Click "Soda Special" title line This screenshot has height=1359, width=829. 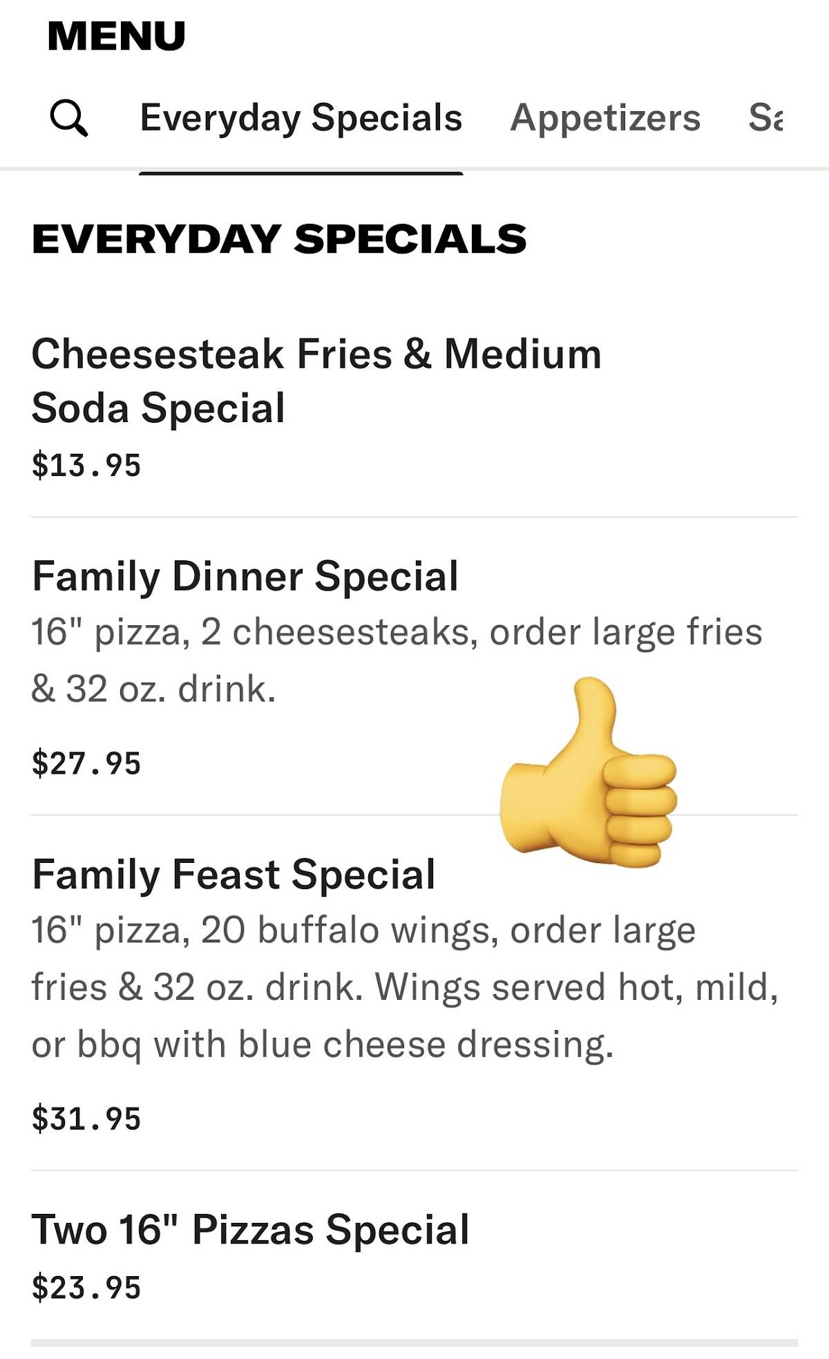click(x=158, y=408)
